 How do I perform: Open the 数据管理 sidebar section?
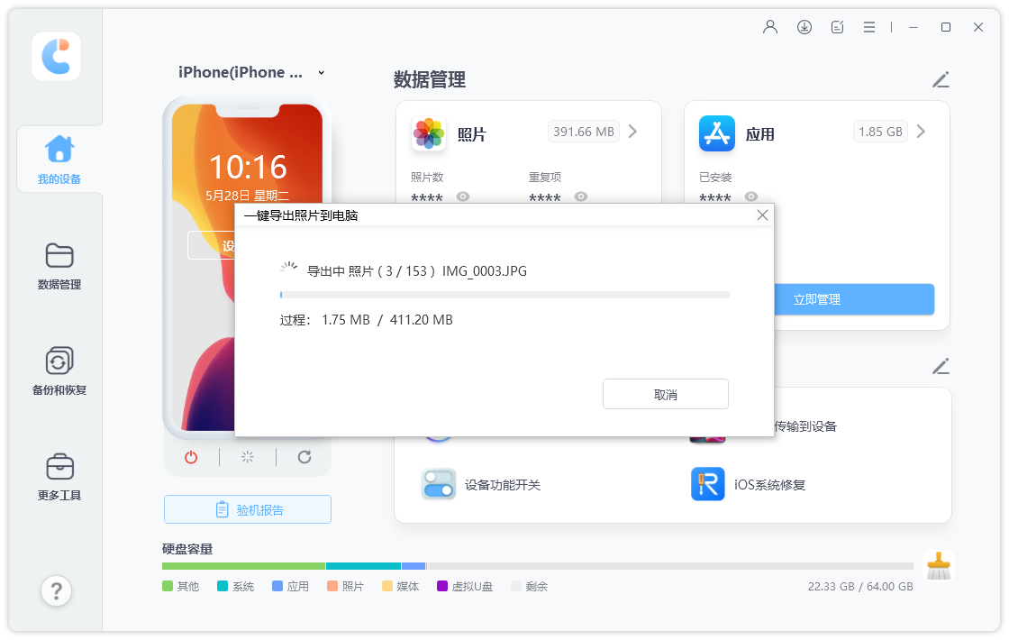coord(58,266)
